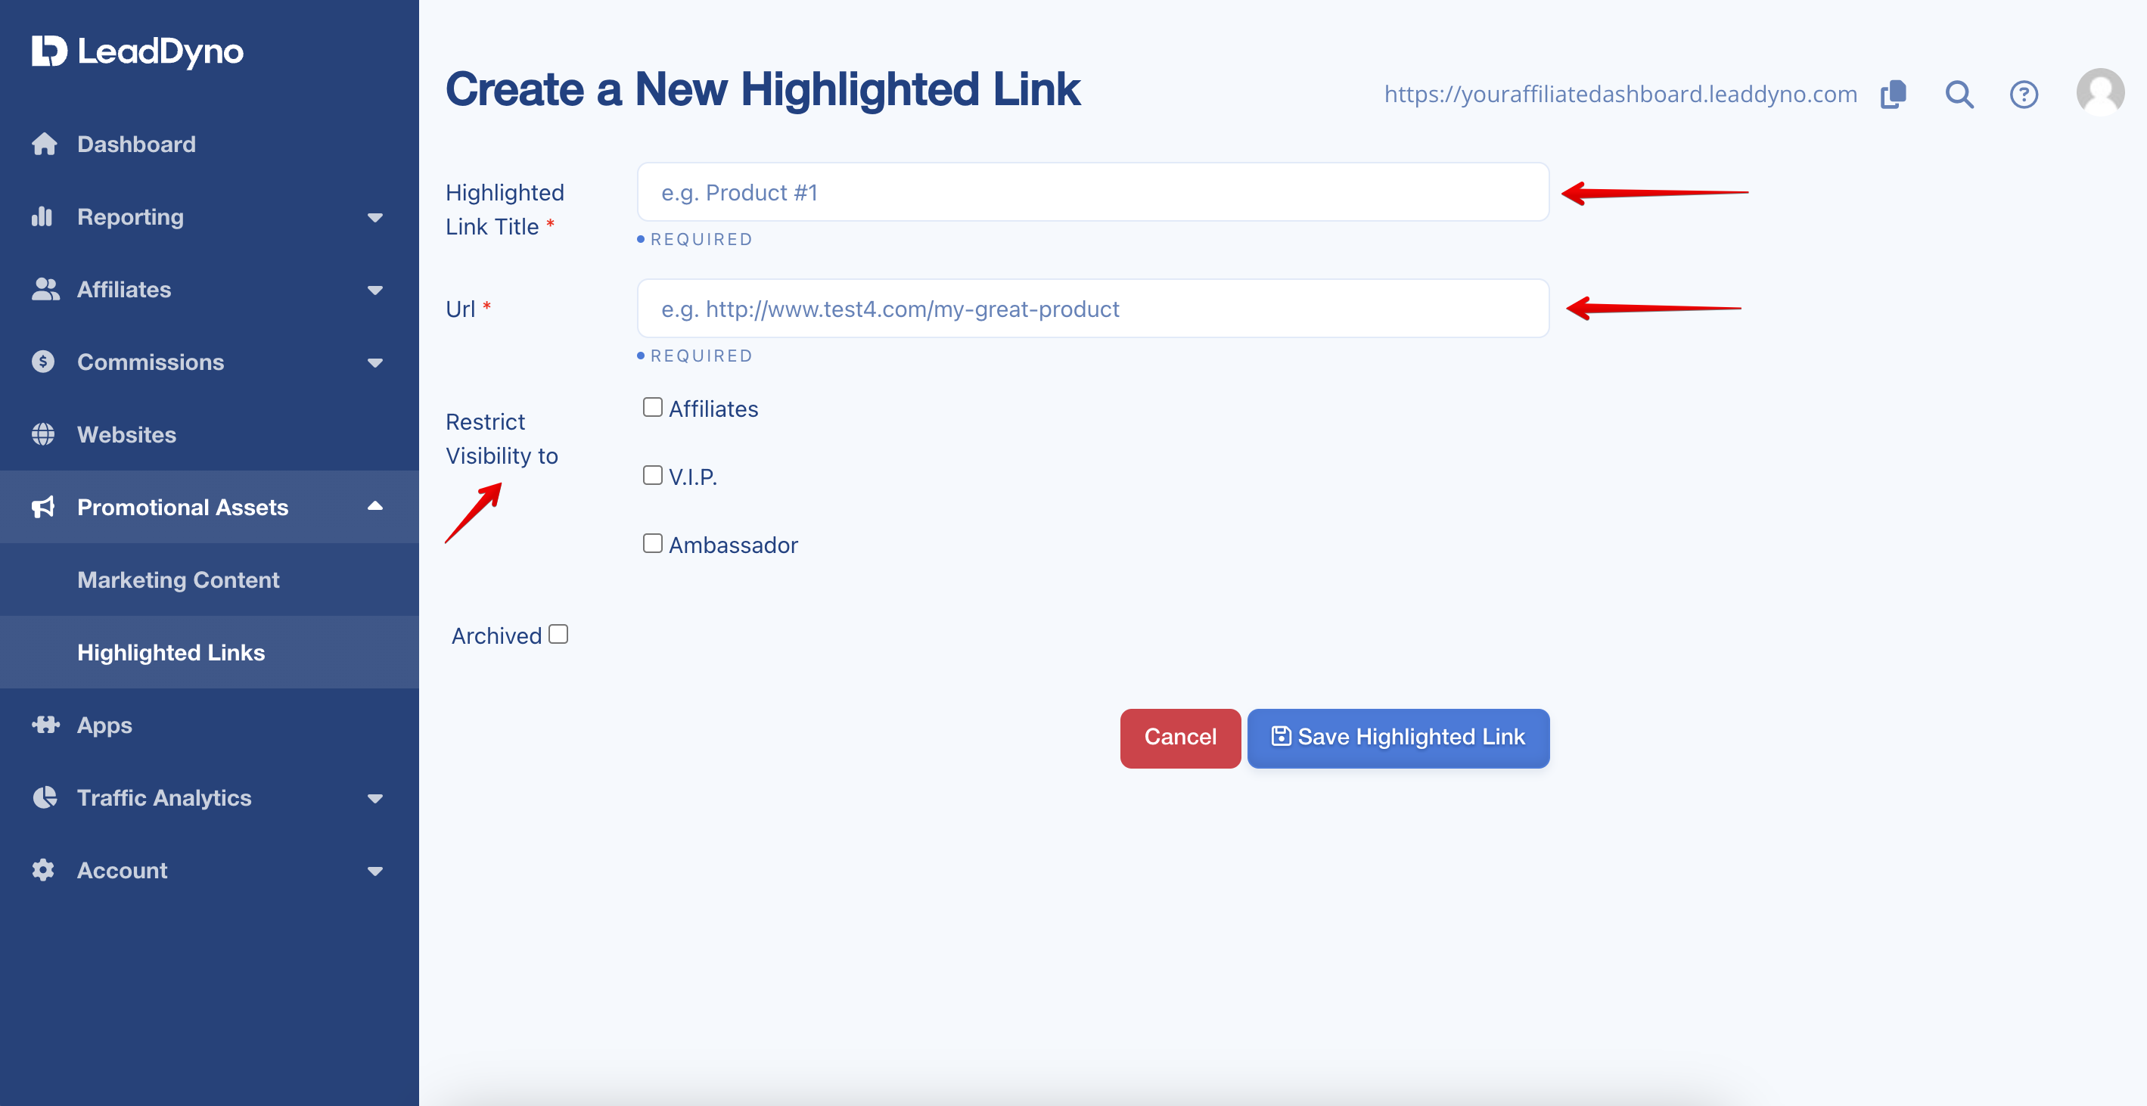Open search with the magnifier icon
Viewport: 2147px width, 1106px height.
1959,94
